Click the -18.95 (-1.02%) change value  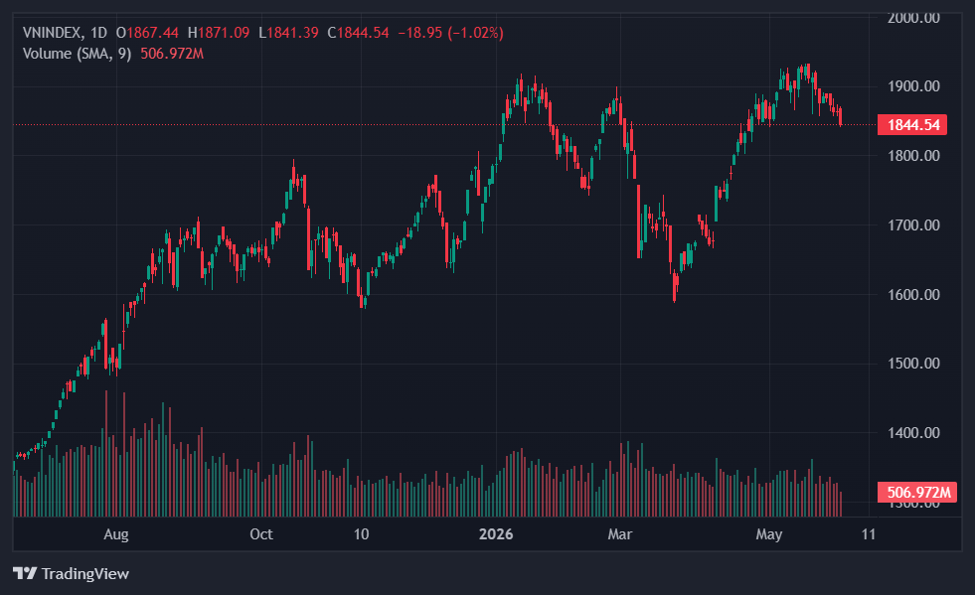pos(450,33)
